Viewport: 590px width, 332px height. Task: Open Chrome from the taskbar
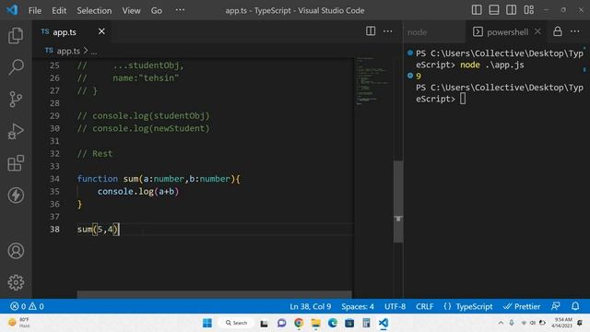[x=299, y=323]
